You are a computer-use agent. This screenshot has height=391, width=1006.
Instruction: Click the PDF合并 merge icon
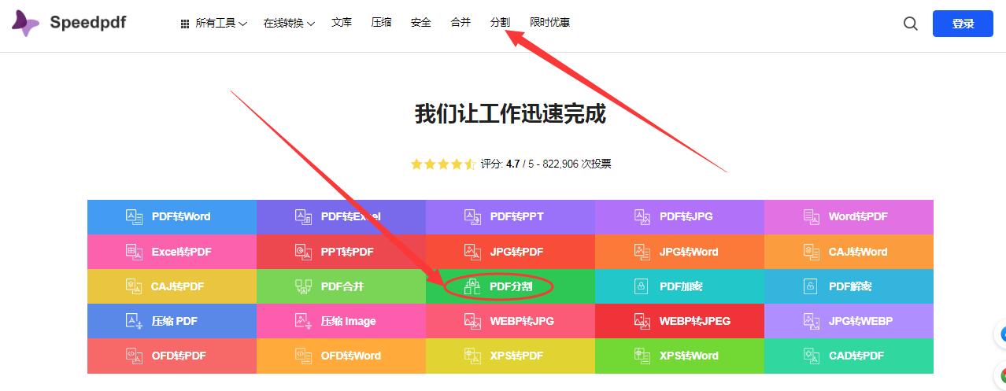(x=304, y=286)
